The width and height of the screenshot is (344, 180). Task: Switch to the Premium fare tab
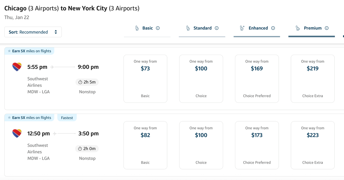tap(312, 28)
